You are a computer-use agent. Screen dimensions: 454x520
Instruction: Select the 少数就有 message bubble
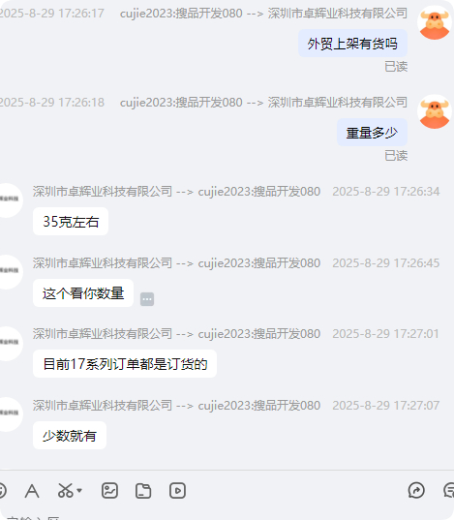tap(70, 436)
